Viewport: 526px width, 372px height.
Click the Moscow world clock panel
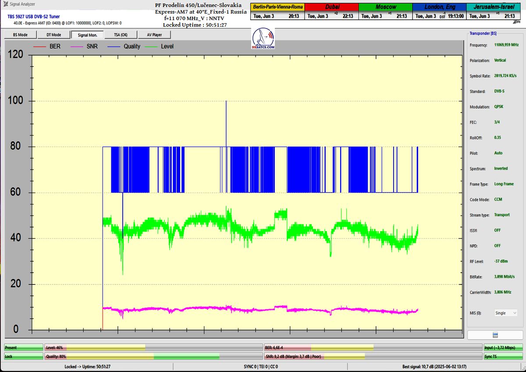[x=385, y=12]
